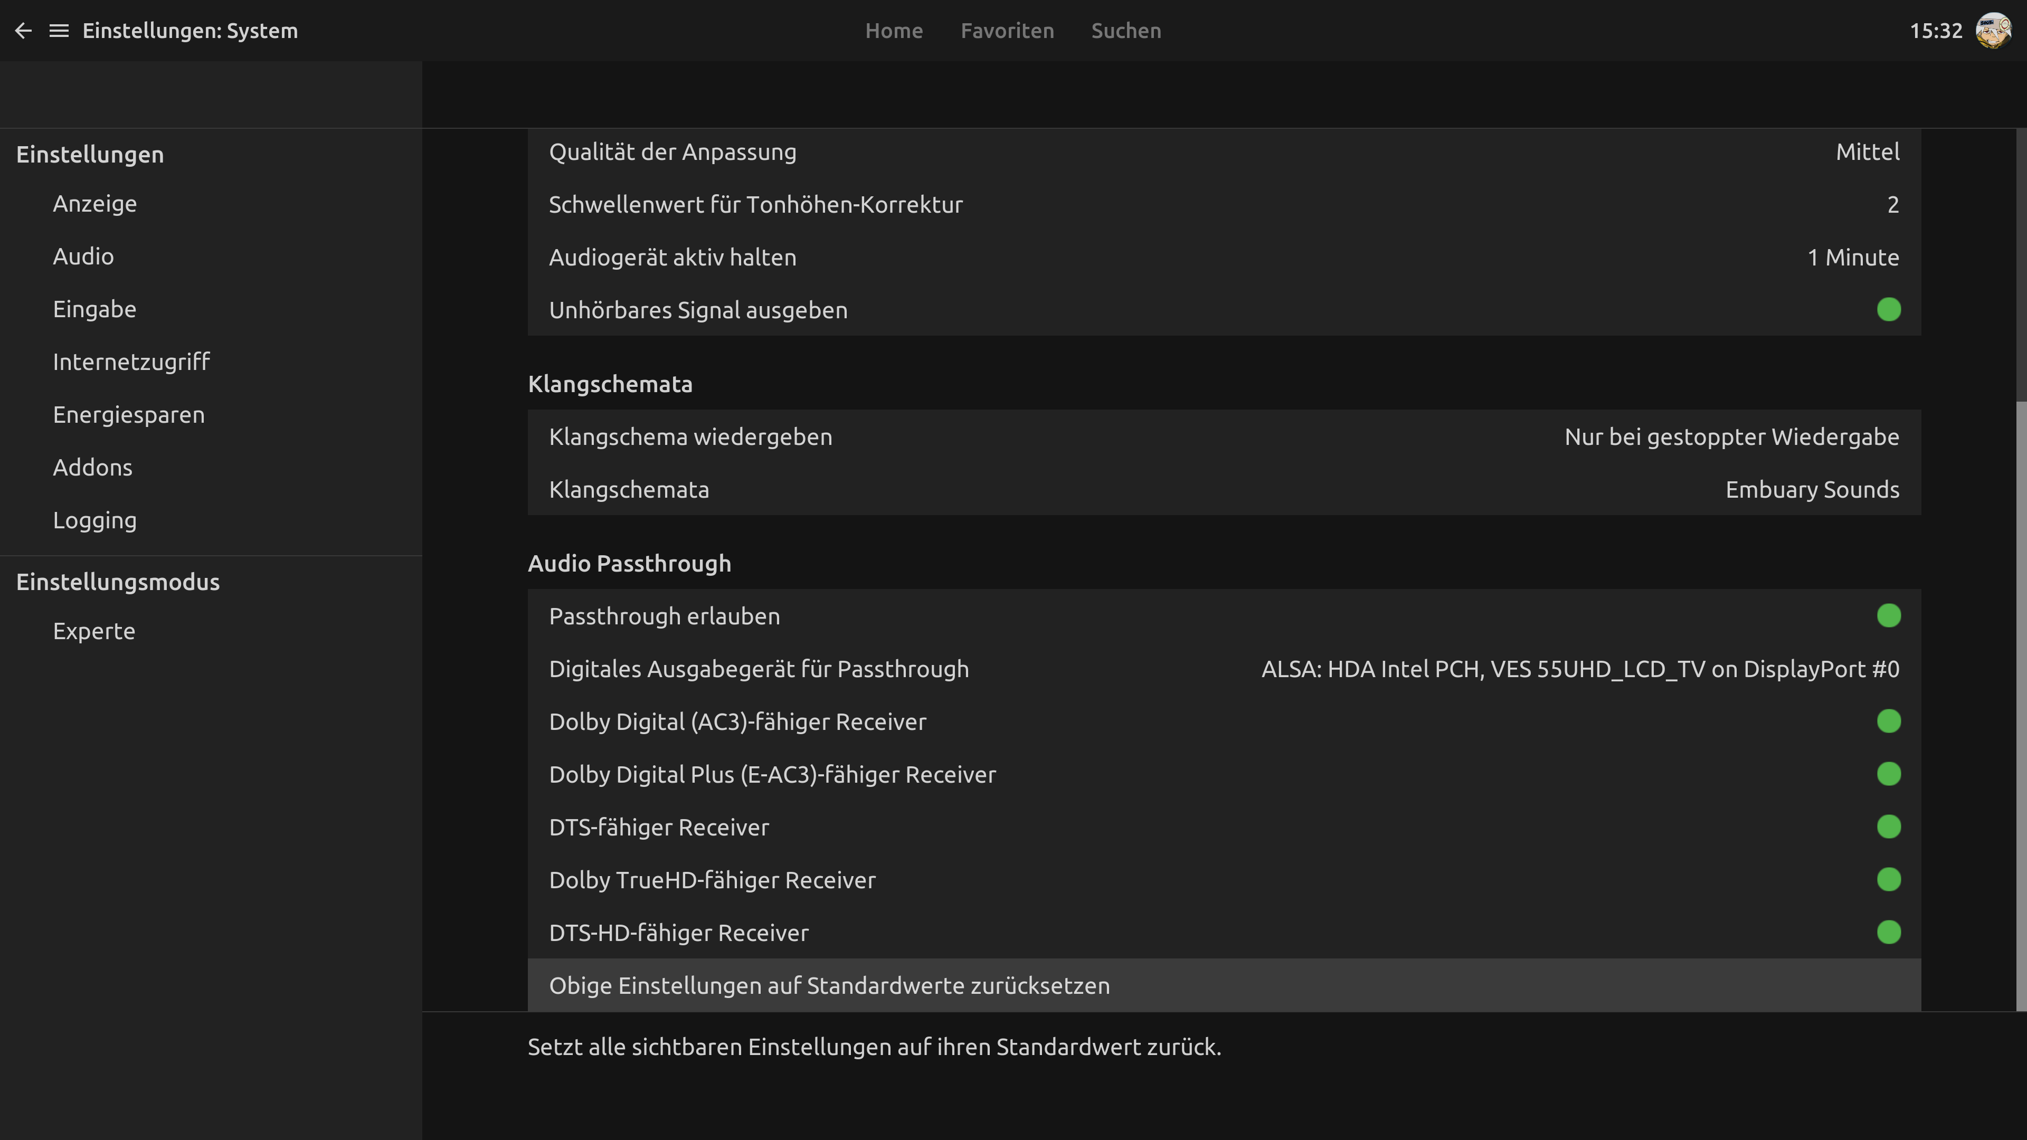Go back using the arrow icon
The image size is (2027, 1140).
point(24,31)
